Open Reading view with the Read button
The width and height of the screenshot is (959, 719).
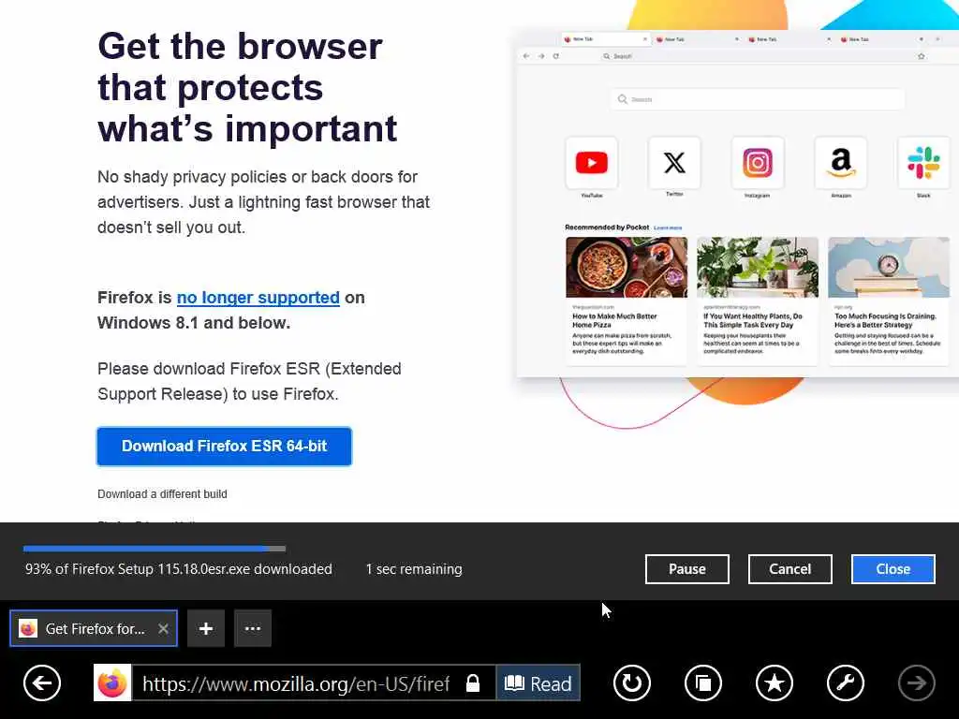click(x=539, y=682)
